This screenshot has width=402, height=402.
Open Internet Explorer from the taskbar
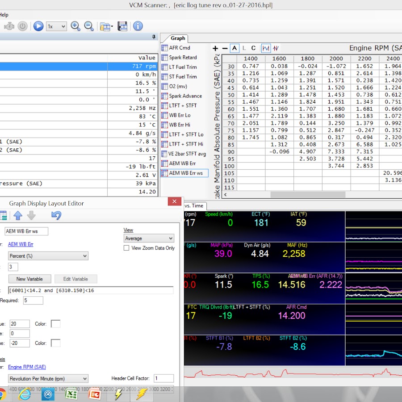click(25, 394)
